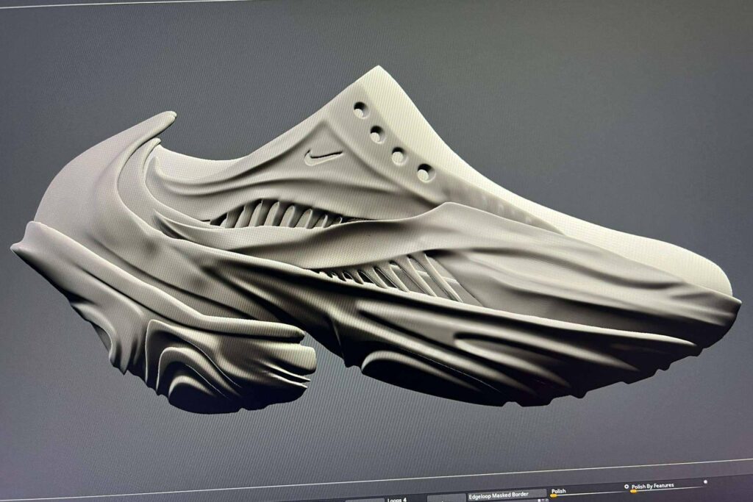This screenshot has height=502, width=753.
Task: Click the Loops 4 slider value
Action: [397, 499]
